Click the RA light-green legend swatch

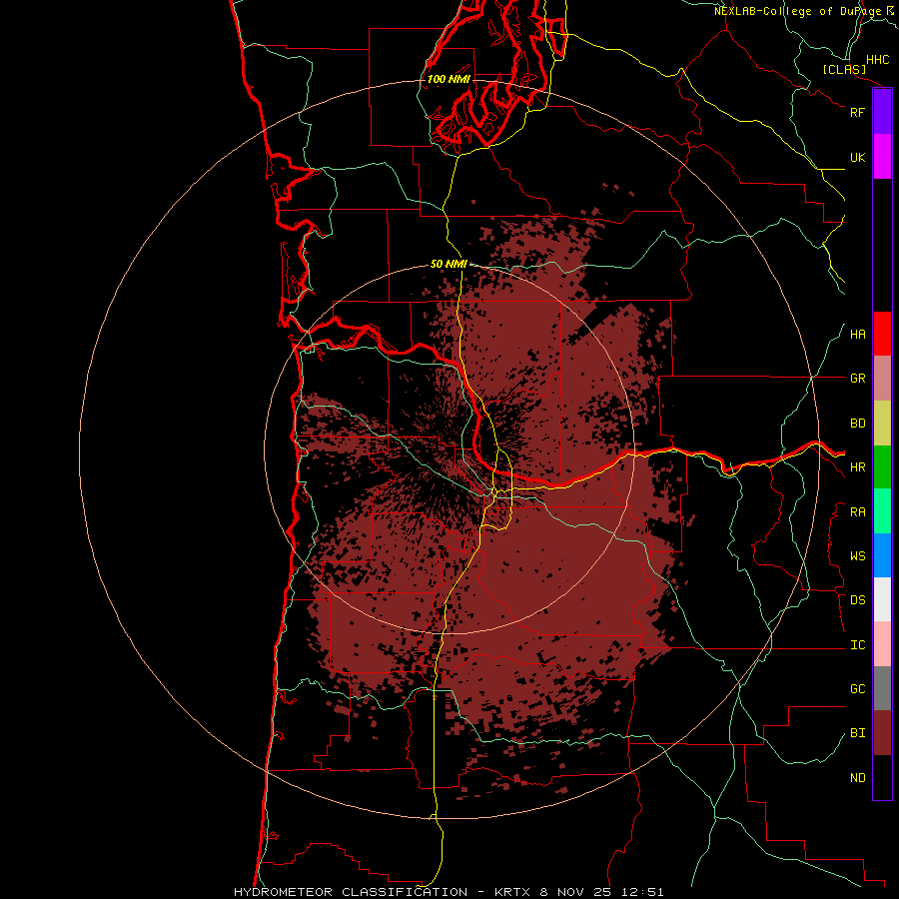point(882,511)
